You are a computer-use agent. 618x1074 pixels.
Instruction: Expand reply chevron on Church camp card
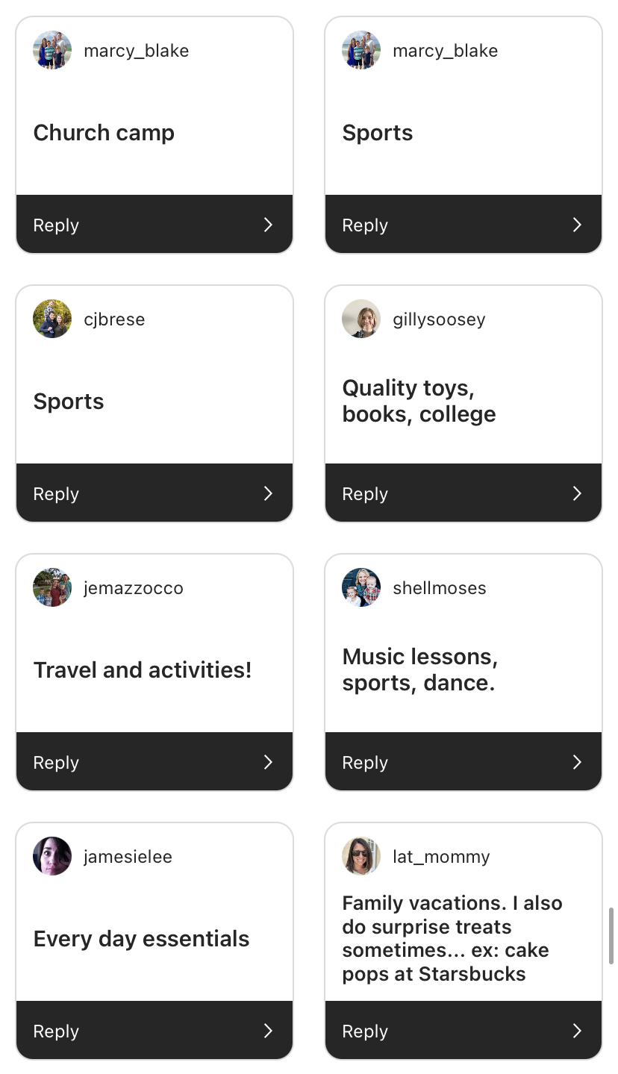coord(268,225)
